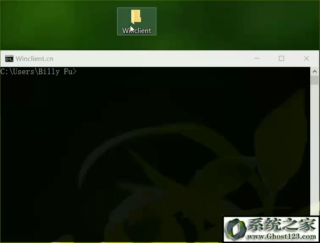
Task: Open the command prompt system menu icon
Action: 9,58
